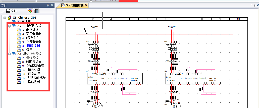The image size is (259, 108).
Task: Select the GB_Chinese_303 project root
Action: (x=24, y=18)
